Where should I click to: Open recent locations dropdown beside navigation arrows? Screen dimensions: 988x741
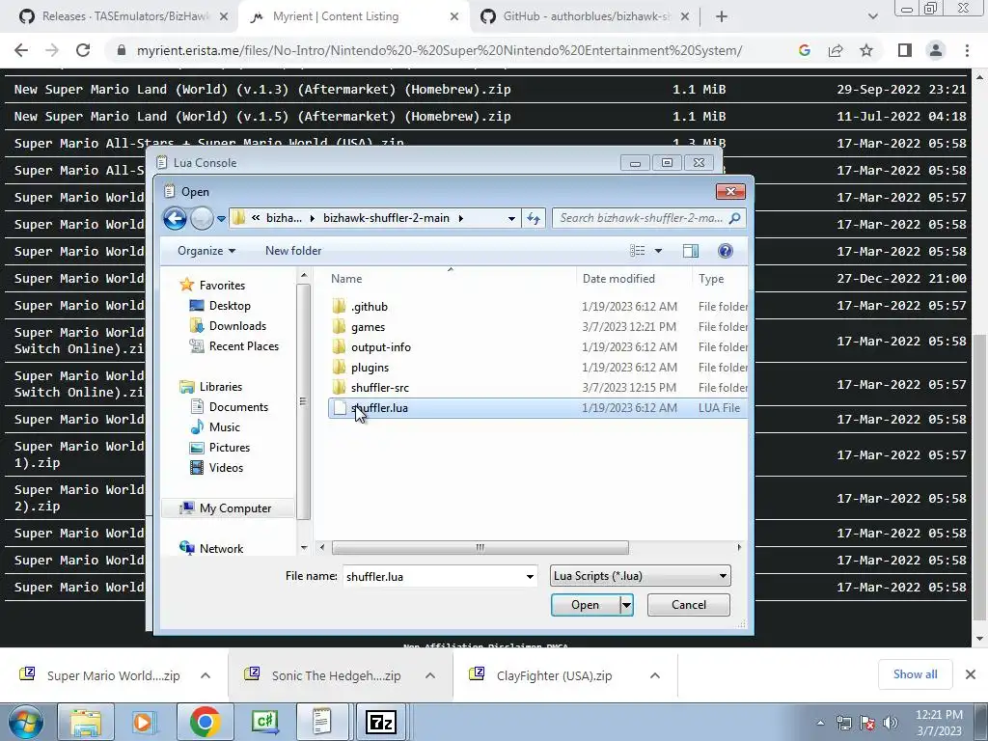coord(221,219)
